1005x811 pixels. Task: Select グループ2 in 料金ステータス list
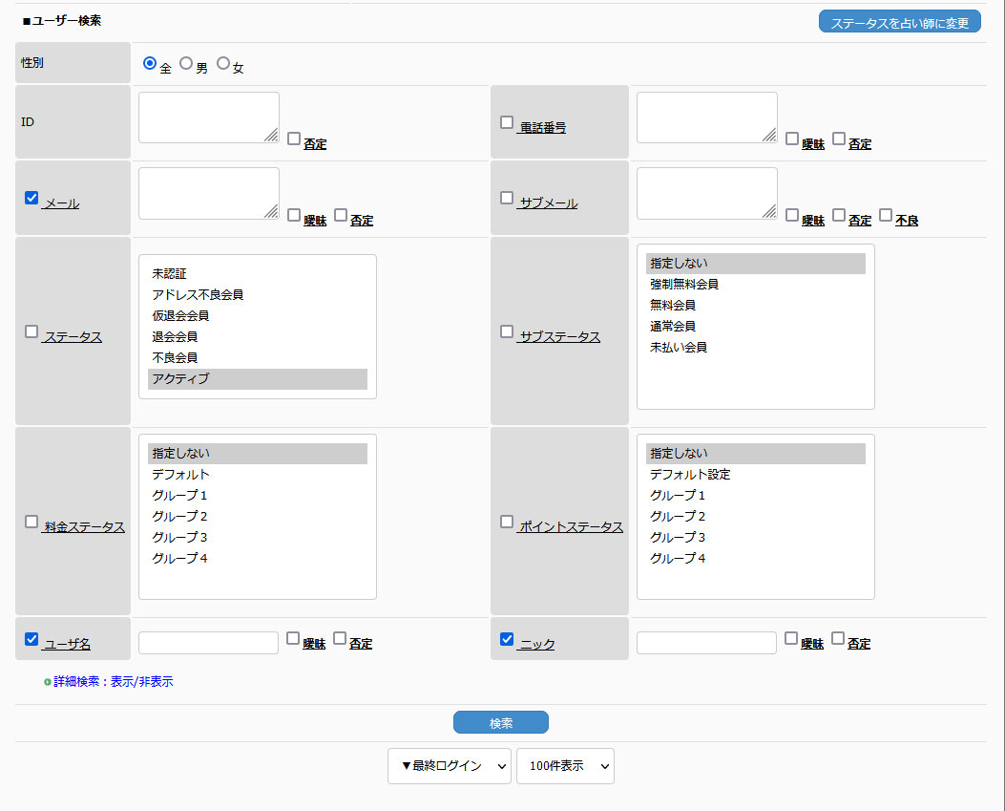pos(179,517)
